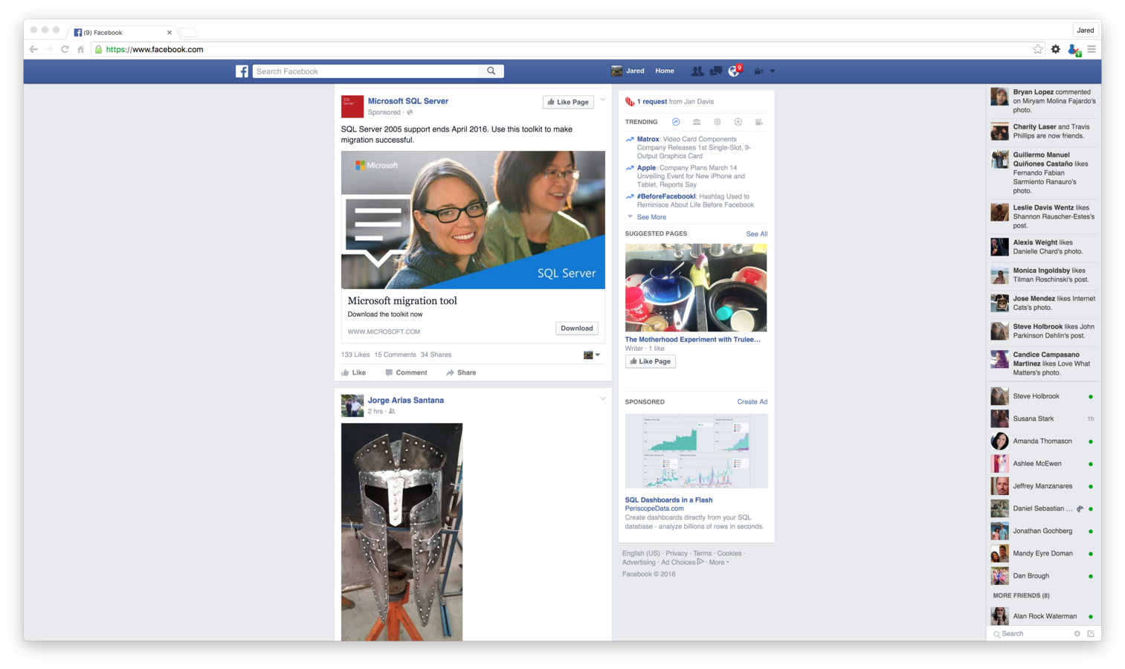1125x669 pixels.
Task: Open chat with Alan Rock Waterman
Action: pyautogui.click(x=1043, y=616)
